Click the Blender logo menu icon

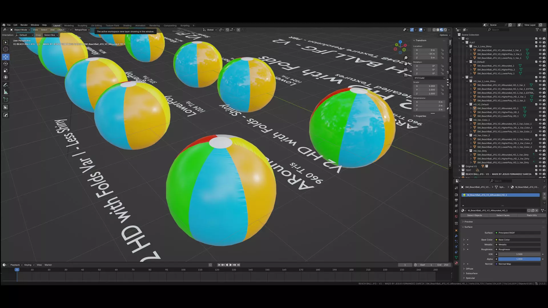click(4, 25)
